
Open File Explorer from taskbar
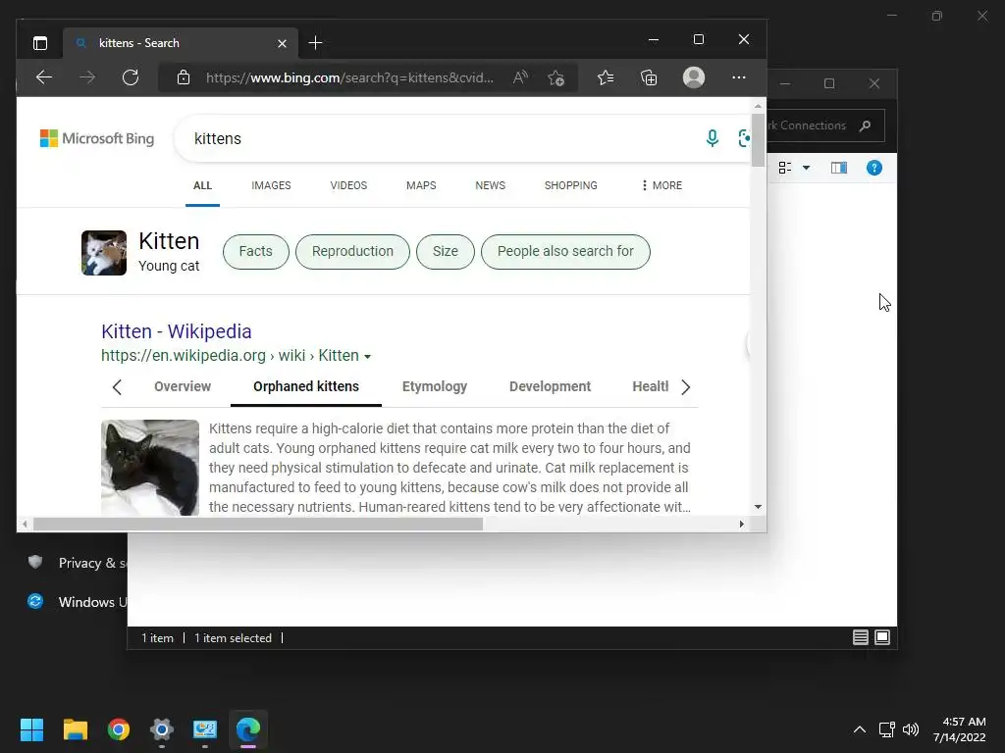75,729
